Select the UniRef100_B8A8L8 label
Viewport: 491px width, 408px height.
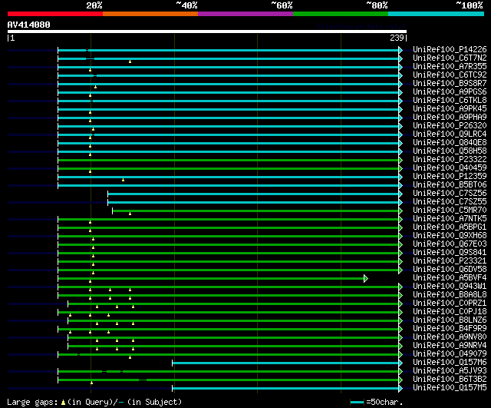450,295
